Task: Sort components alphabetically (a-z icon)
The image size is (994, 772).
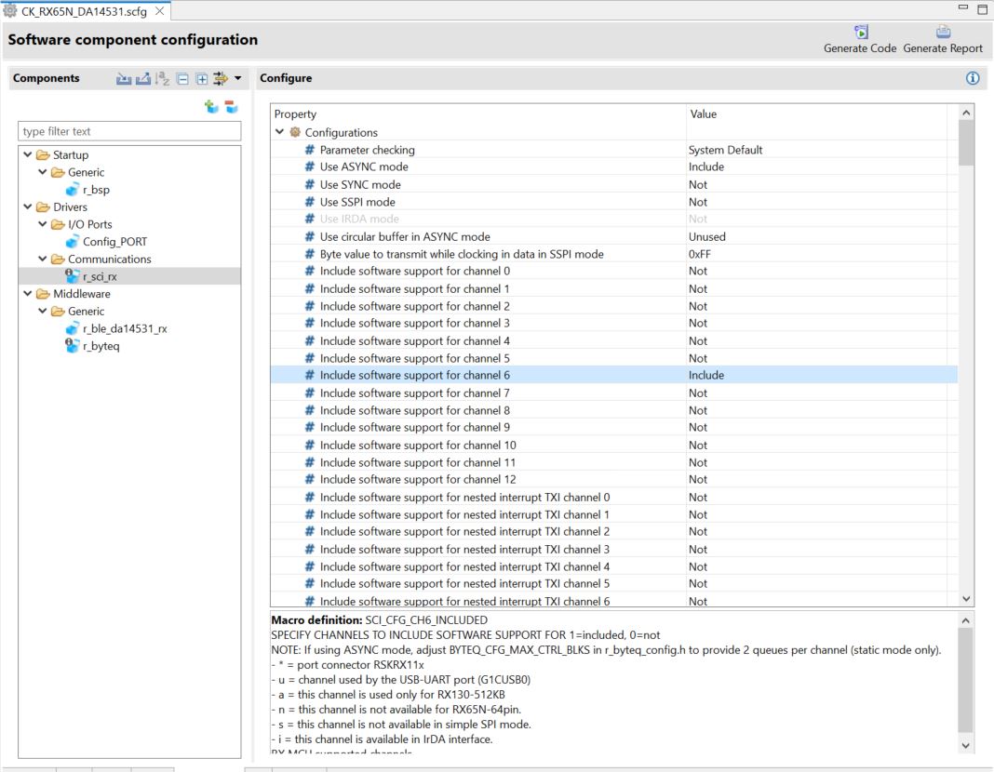Action: point(163,78)
